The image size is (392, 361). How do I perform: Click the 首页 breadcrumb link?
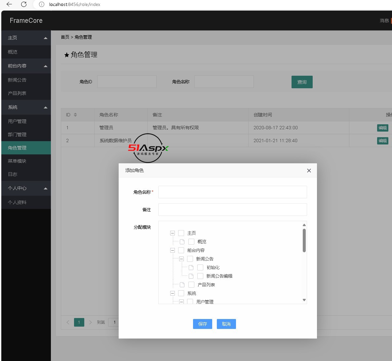65,37
